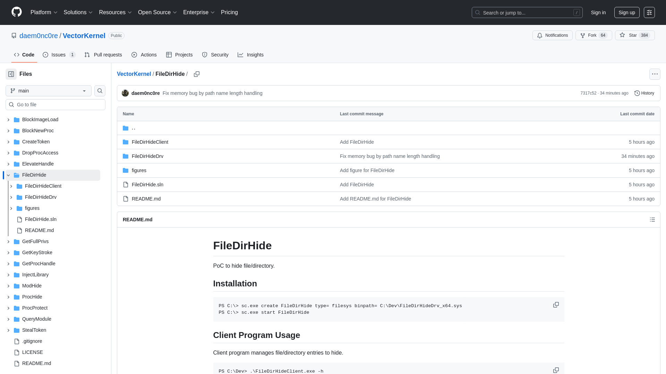This screenshot has height=374, width=666.
Task: Collapse the file tree side panel icon
Action: [x=11, y=74]
